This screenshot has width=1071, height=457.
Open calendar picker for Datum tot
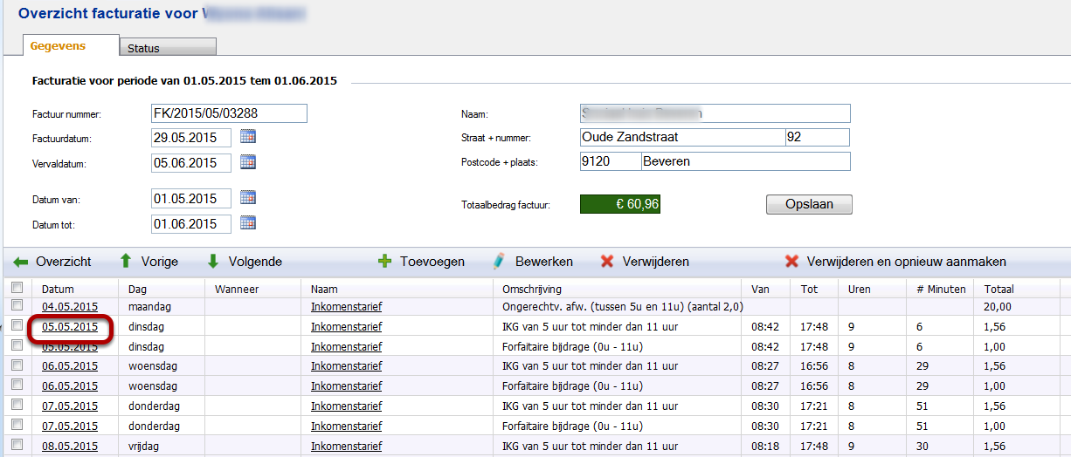(247, 223)
